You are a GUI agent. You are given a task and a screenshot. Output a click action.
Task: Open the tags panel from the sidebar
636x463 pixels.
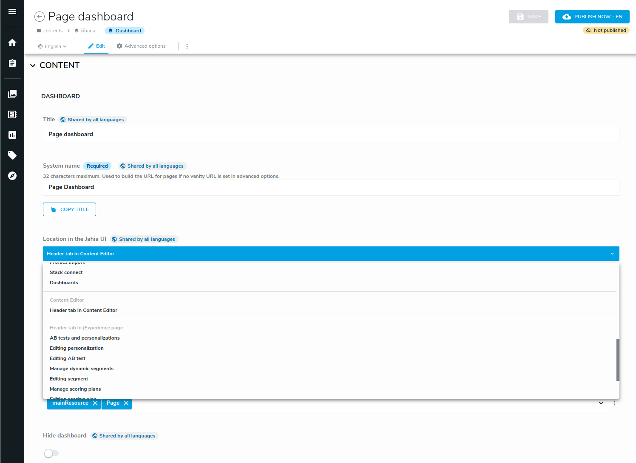[12, 155]
